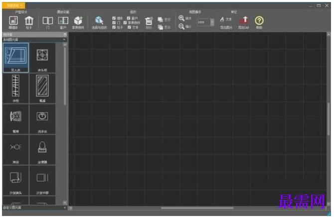
Task: Maximize the application window
Action: (x=319, y=5)
